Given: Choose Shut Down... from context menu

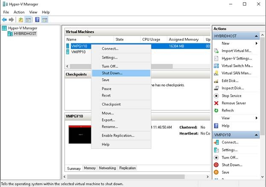Looking at the screenshot, I should click(121, 73).
